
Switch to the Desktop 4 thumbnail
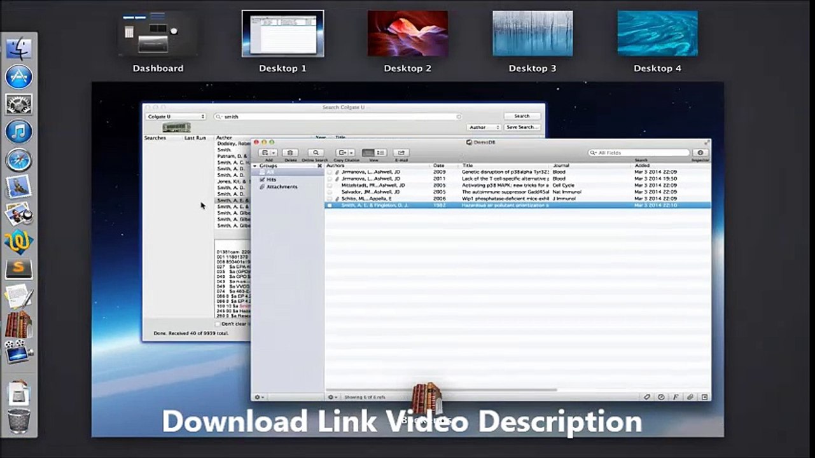click(657, 34)
